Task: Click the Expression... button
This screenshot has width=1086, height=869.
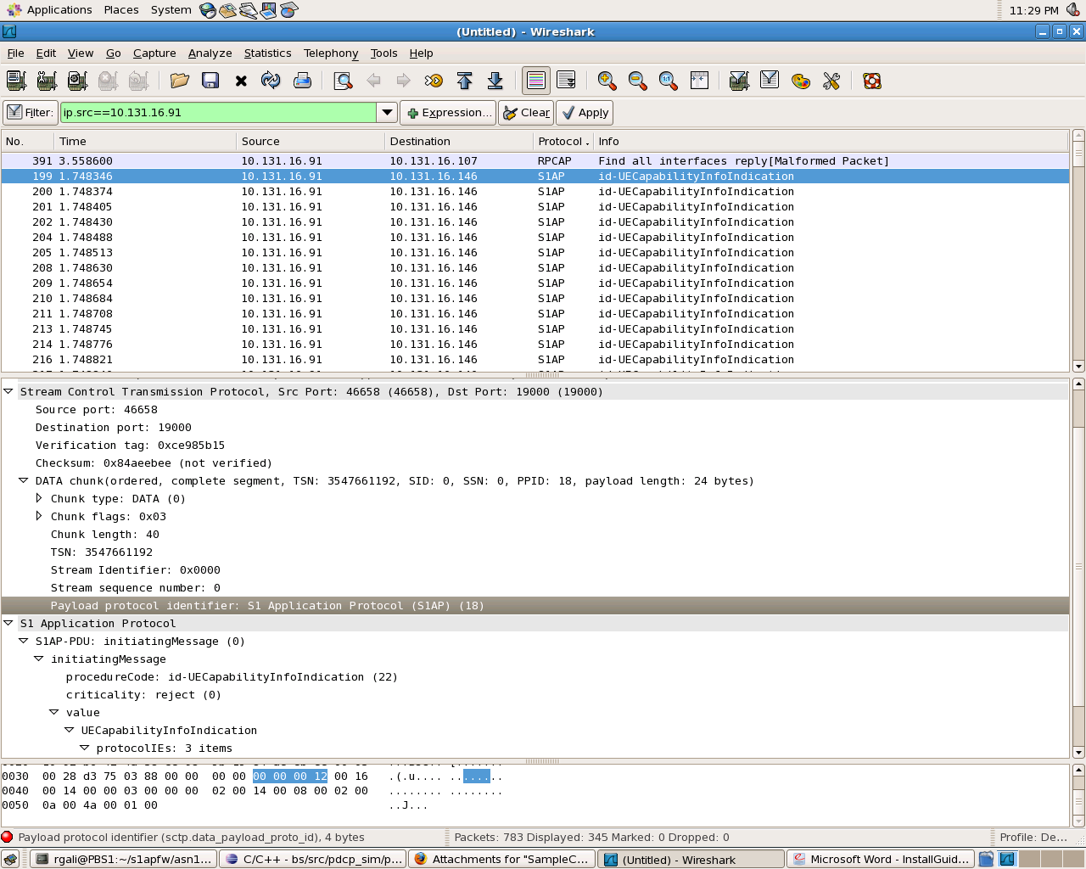Action: point(448,112)
